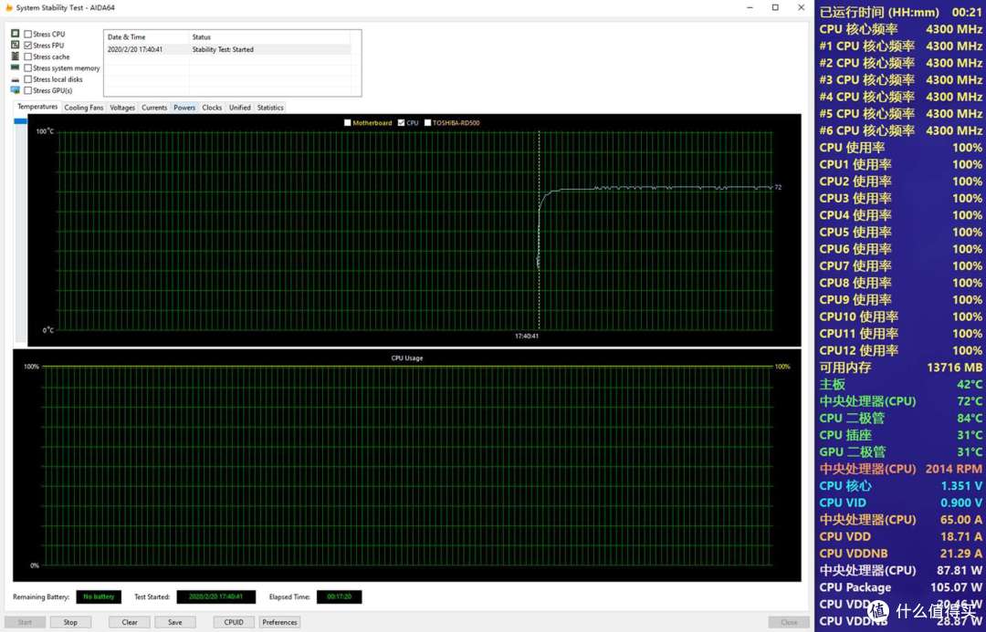Click the 'CPU 插座' temperature row
The height and width of the screenshot is (632, 986).
pyautogui.click(x=900, y=435)
